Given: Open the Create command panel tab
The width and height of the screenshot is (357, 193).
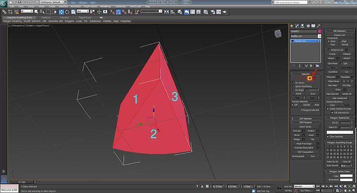Looking at the screenshot, I should [292, 26].
